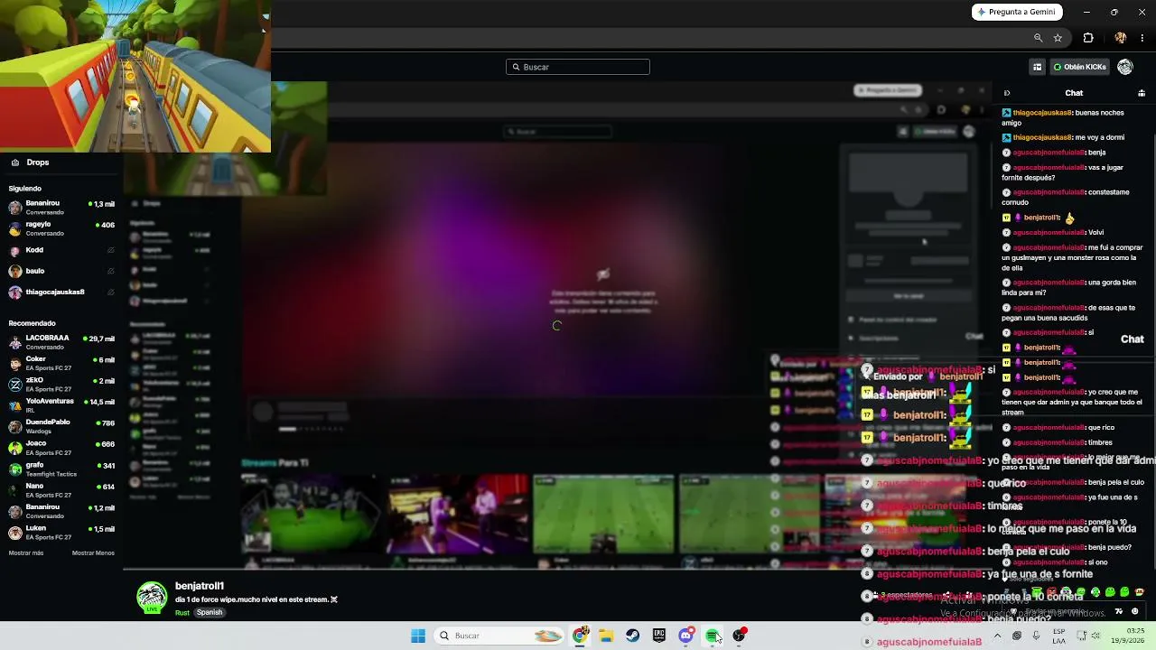Collapse the chat panel arrow

(1007, 93)
